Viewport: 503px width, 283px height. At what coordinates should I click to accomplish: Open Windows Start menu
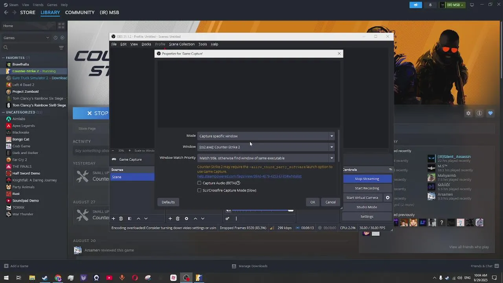pyautogui.click(x=6, y=278)
